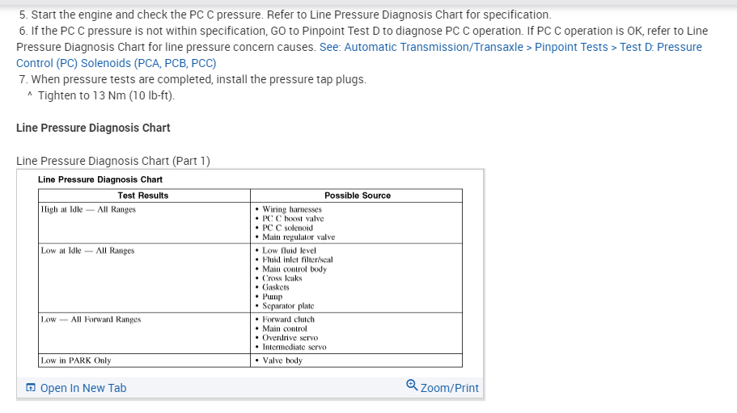Screen dimensions: 737x413
Task: Click the "Main regulator valve" bullet item
Action: [299, 237]
